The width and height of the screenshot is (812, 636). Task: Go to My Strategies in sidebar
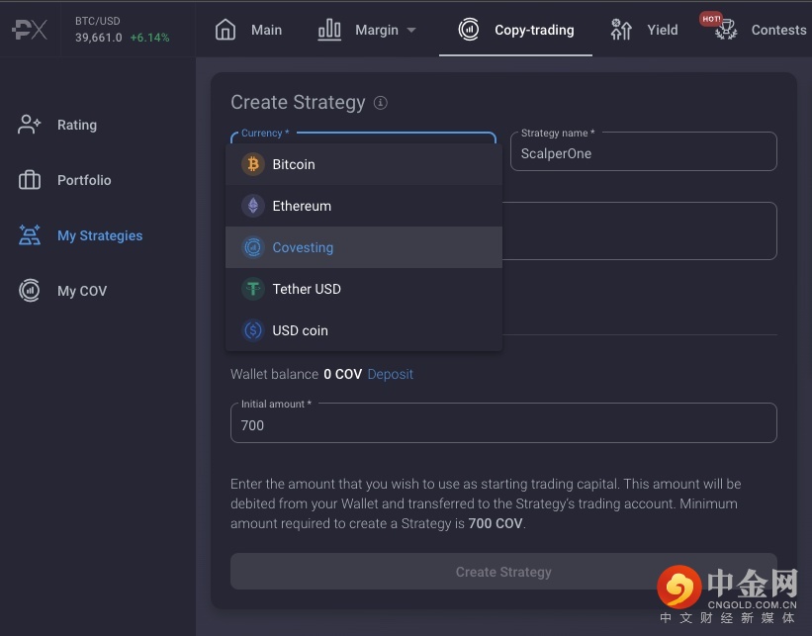pos(99,235)
